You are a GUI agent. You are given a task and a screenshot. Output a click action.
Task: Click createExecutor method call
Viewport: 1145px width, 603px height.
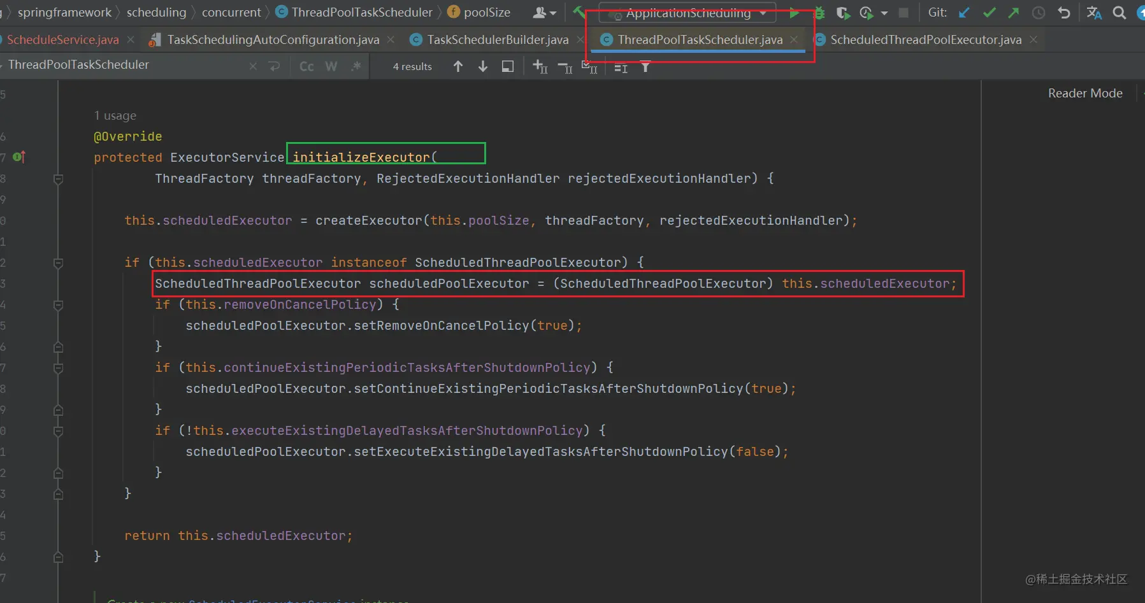pyautogui.click(x=368, y=220)
